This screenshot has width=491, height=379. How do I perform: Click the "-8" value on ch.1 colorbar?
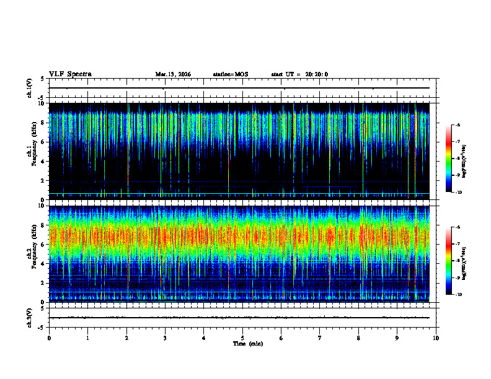[458, 159]
